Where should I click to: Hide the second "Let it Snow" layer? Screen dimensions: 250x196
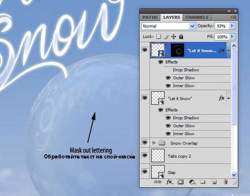click(x=145, y=98)
